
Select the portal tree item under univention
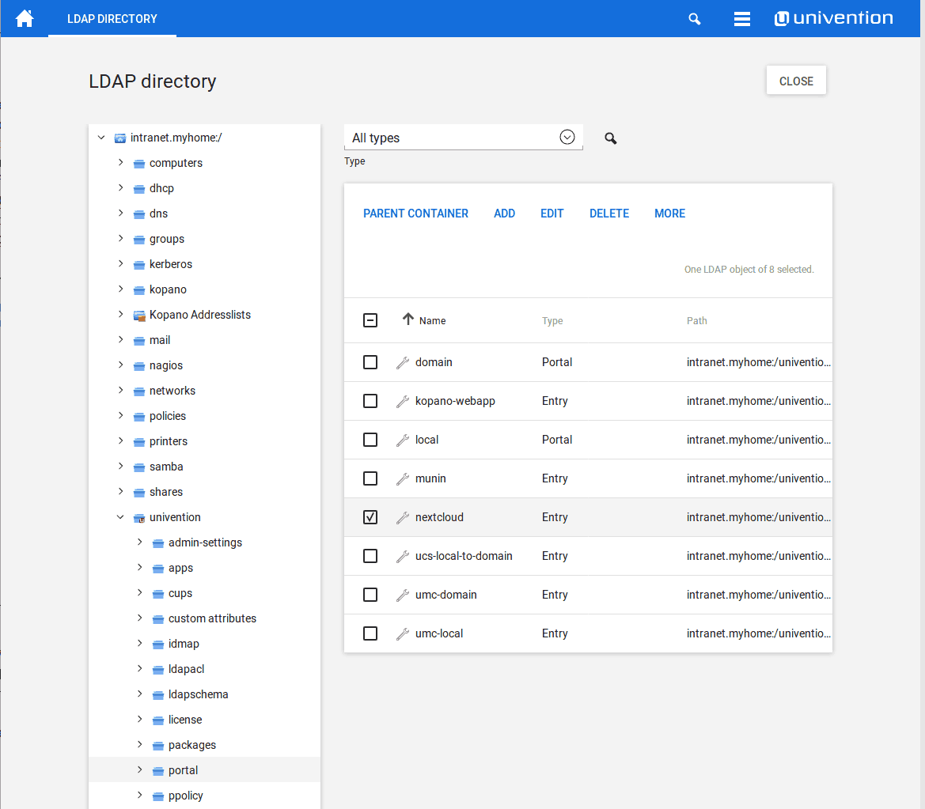(x=183, y=769)
